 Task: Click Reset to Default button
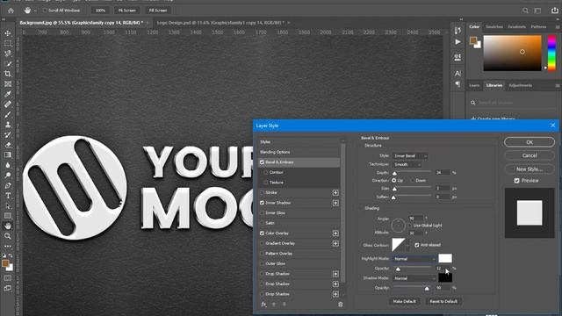[x=443, y=301]
